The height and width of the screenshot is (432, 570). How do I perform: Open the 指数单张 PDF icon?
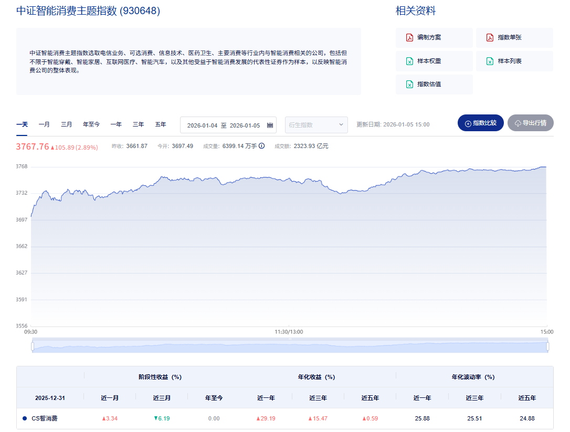[490, 37]
